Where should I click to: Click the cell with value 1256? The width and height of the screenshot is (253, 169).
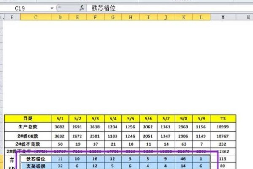click(x=131, y=127)
